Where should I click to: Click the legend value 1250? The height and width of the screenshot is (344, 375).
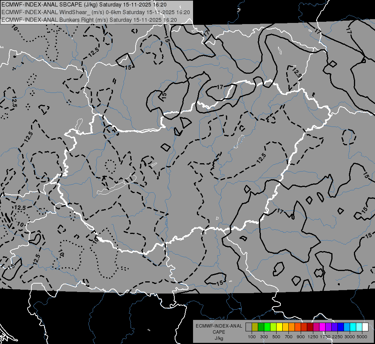[313, 337]
